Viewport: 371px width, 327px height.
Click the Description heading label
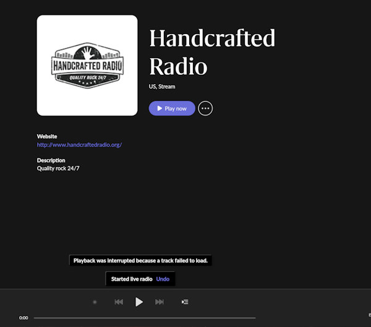pos(51,160)
